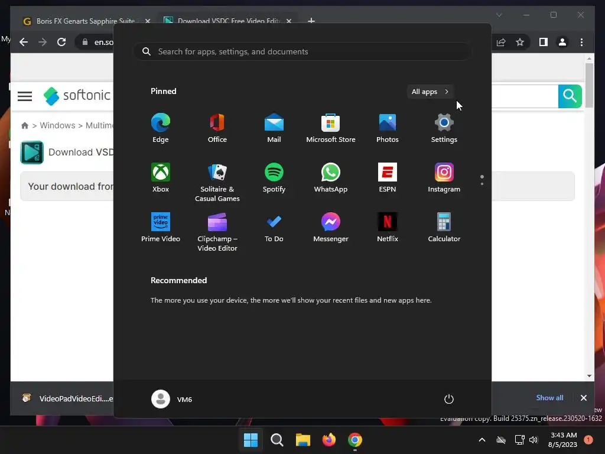Go back in Chrome
The width and height of the screenshot is (605, 454).
point(24,42)
